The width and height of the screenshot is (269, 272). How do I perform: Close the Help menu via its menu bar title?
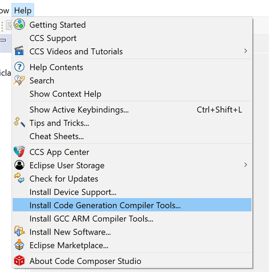click(23, 11)
